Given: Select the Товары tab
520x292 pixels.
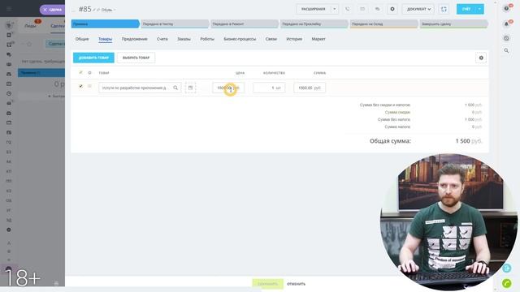Looking at the screenshot, I should pos(105,39).
